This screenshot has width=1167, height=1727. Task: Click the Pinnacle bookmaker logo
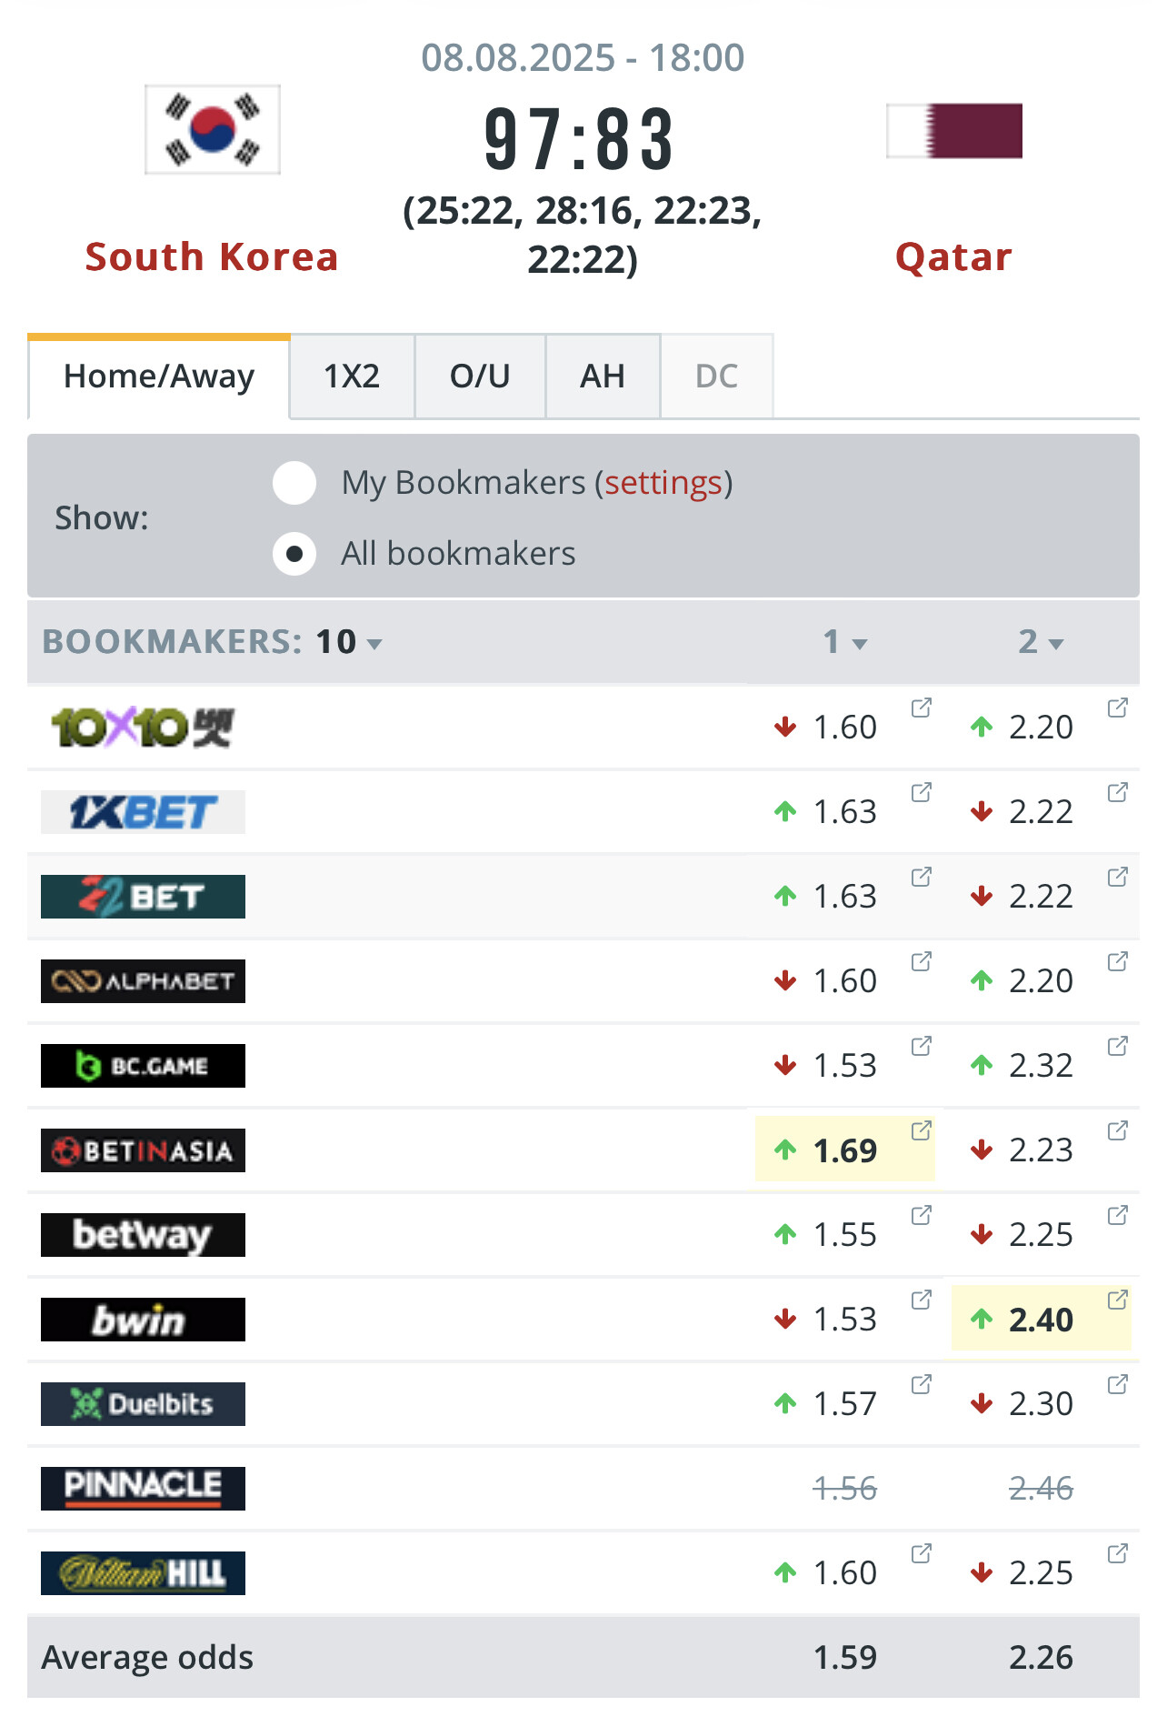click(143, 1489)
